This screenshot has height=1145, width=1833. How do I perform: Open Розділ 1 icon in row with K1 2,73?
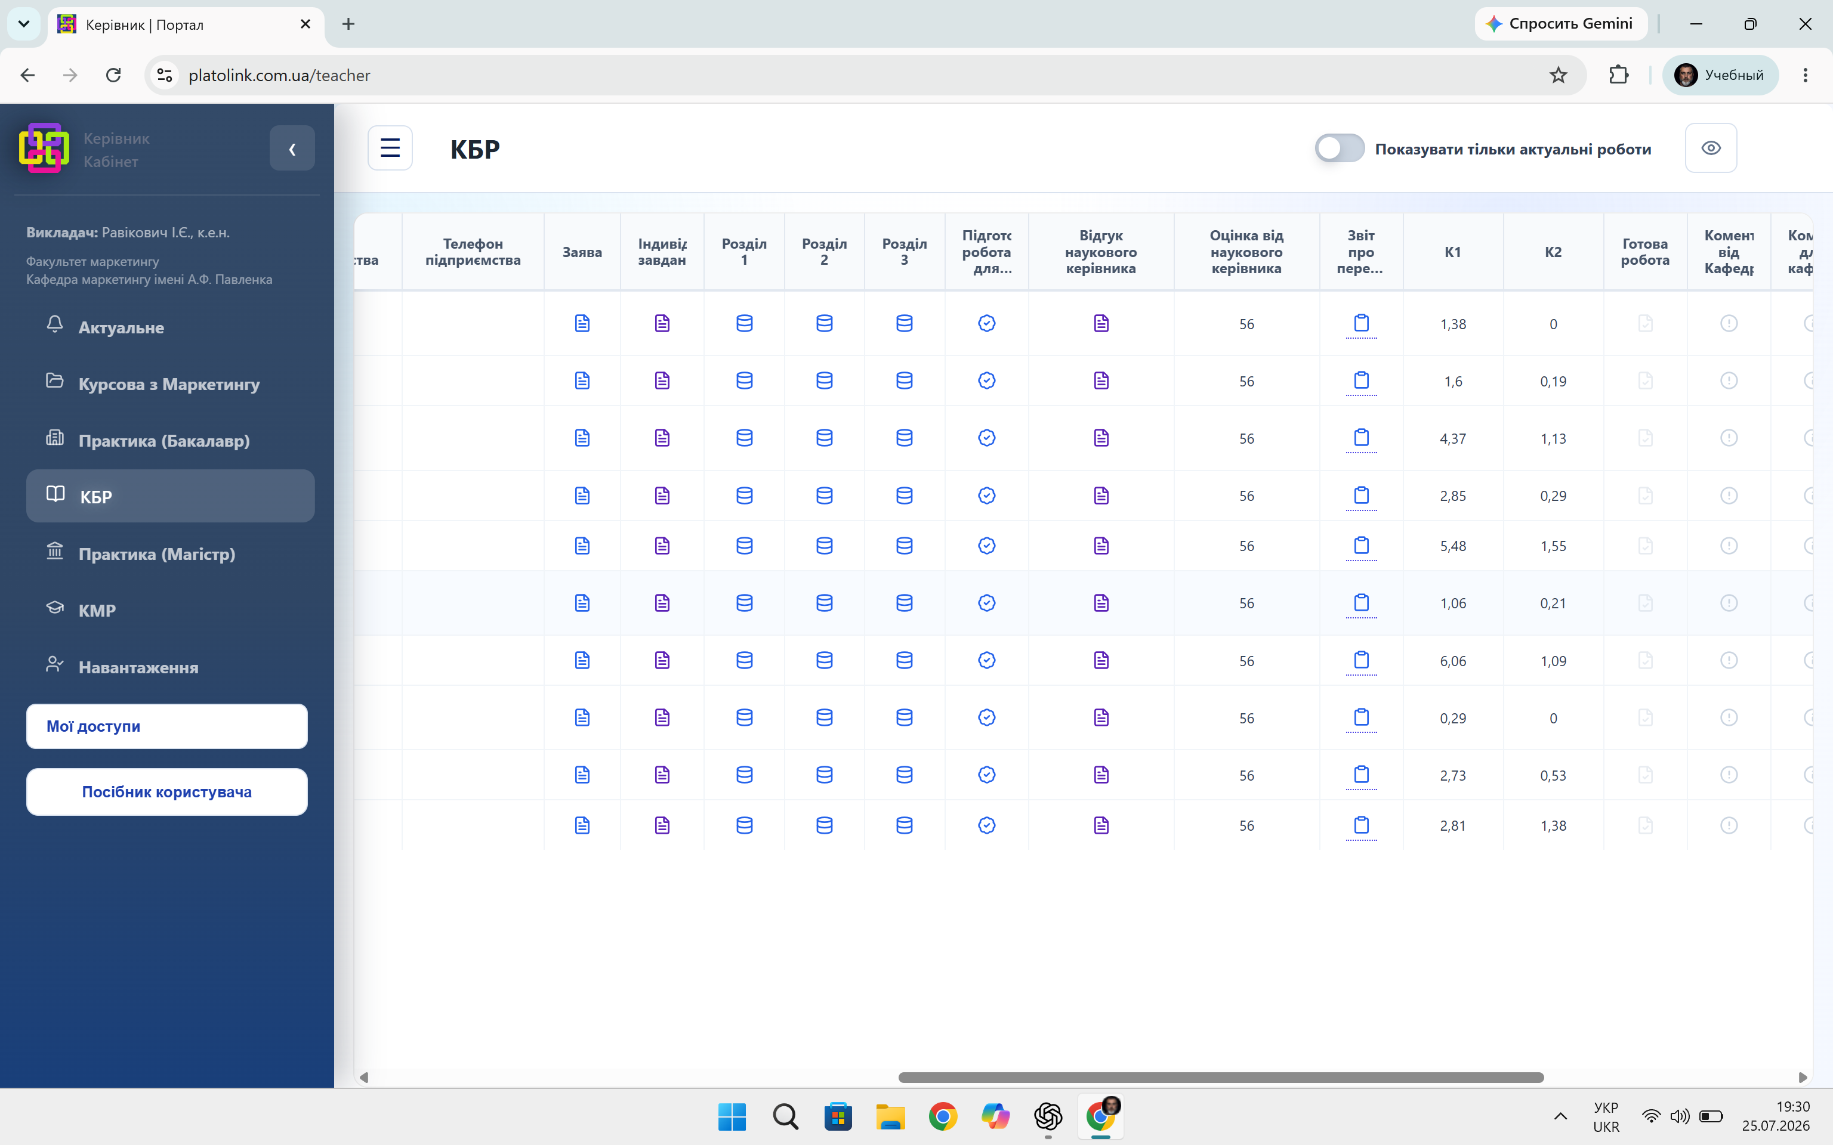click(745, 775)
